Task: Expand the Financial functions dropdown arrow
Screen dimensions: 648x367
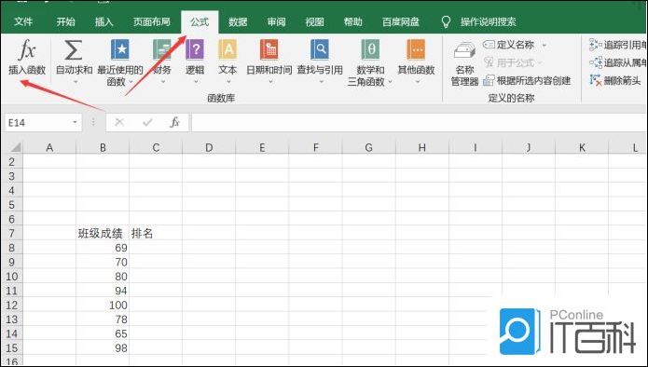Action: [x=163, y=82]
